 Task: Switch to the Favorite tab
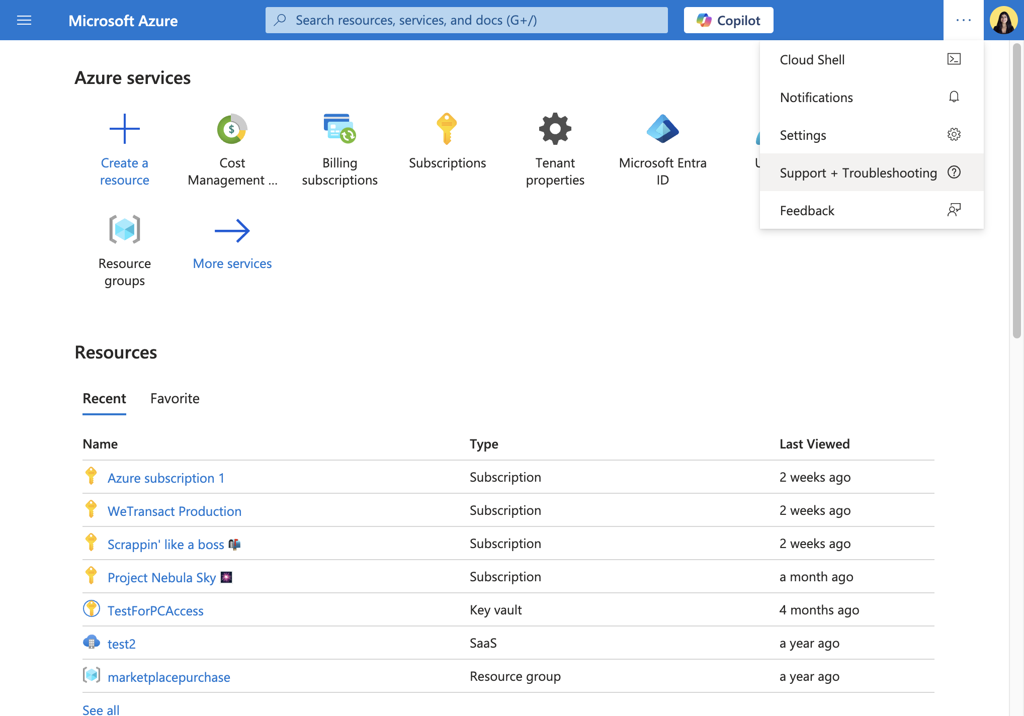[175, 398]
